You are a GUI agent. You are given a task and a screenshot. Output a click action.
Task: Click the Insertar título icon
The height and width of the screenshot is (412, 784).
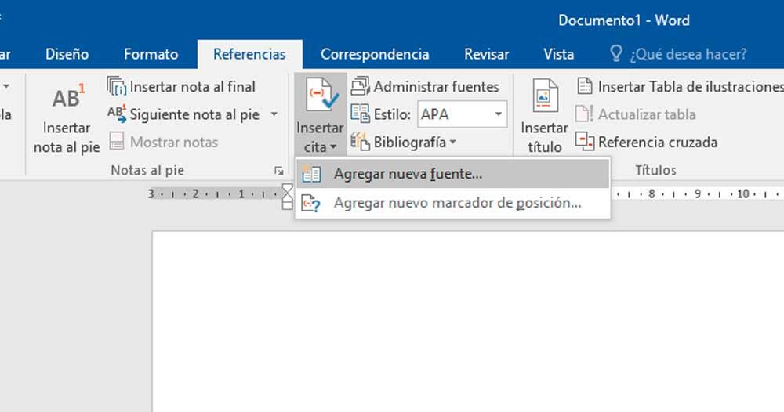coord(545,96)
